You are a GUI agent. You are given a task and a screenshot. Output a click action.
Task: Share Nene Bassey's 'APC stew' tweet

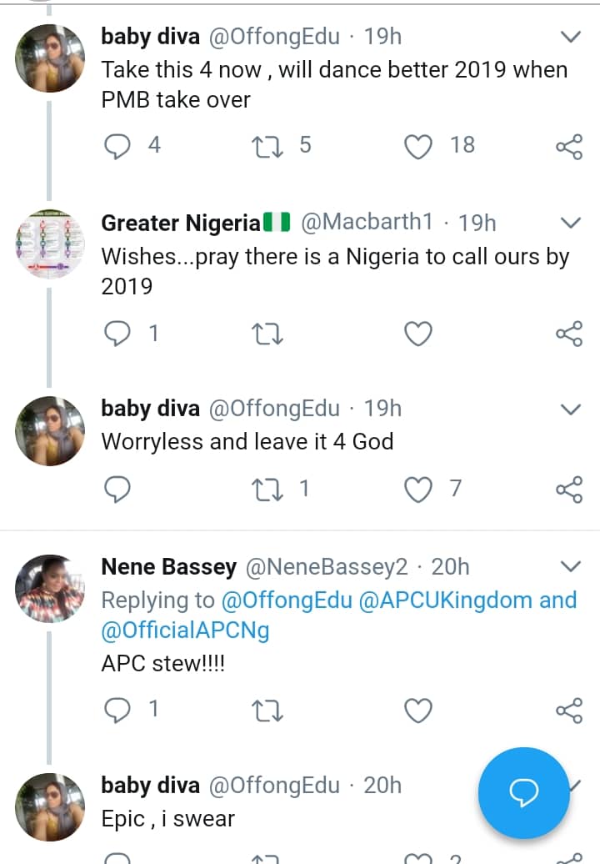tap(568, 711)
